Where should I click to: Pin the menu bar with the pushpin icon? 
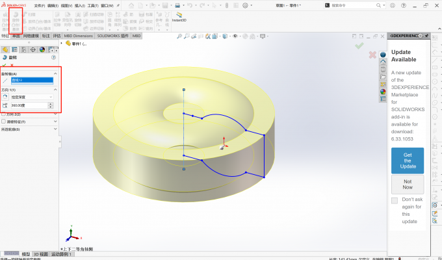[118, 5]
